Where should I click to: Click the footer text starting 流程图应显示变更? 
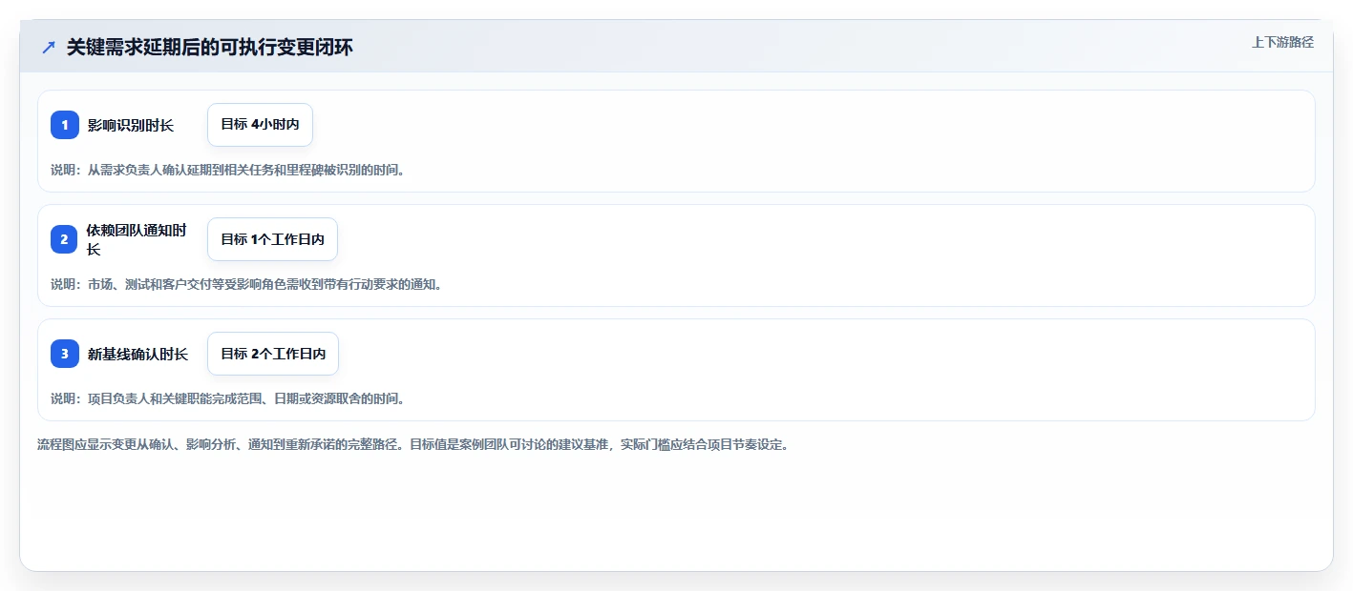tap(413, 444)
